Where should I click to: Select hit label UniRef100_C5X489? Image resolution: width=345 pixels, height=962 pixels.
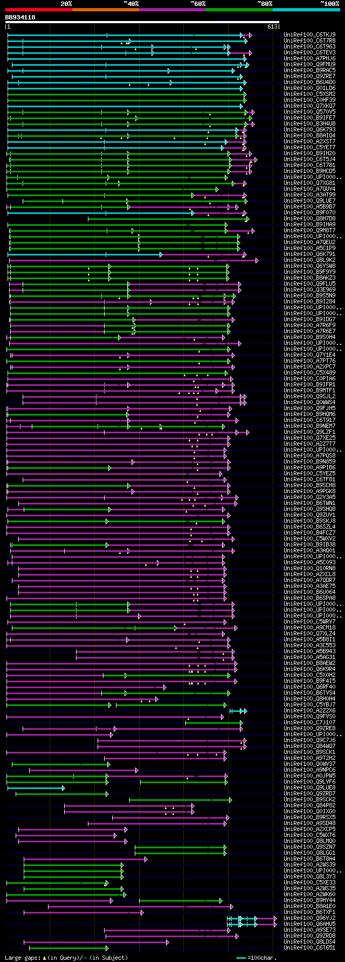coord(309,372)
